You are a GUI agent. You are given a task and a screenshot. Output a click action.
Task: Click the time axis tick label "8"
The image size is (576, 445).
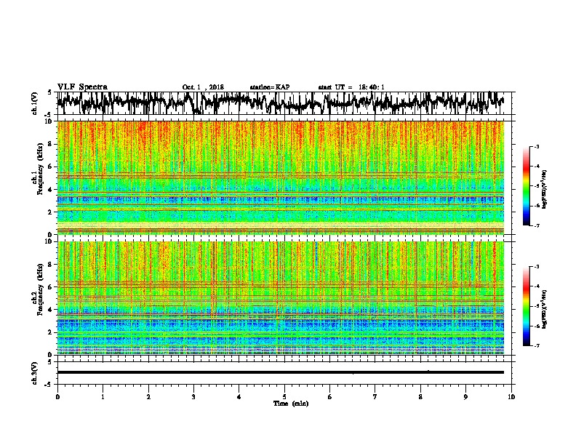click(x=420, y=397)
